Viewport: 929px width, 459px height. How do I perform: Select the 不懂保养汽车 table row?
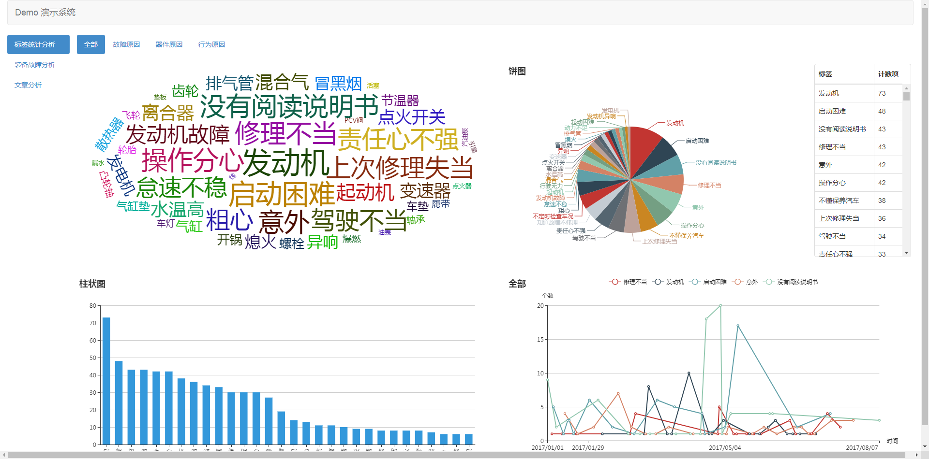[x=858, y=201]
